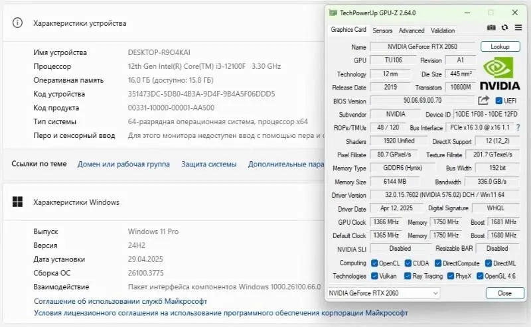Click the Shaders field 1920 Unified

399,141
